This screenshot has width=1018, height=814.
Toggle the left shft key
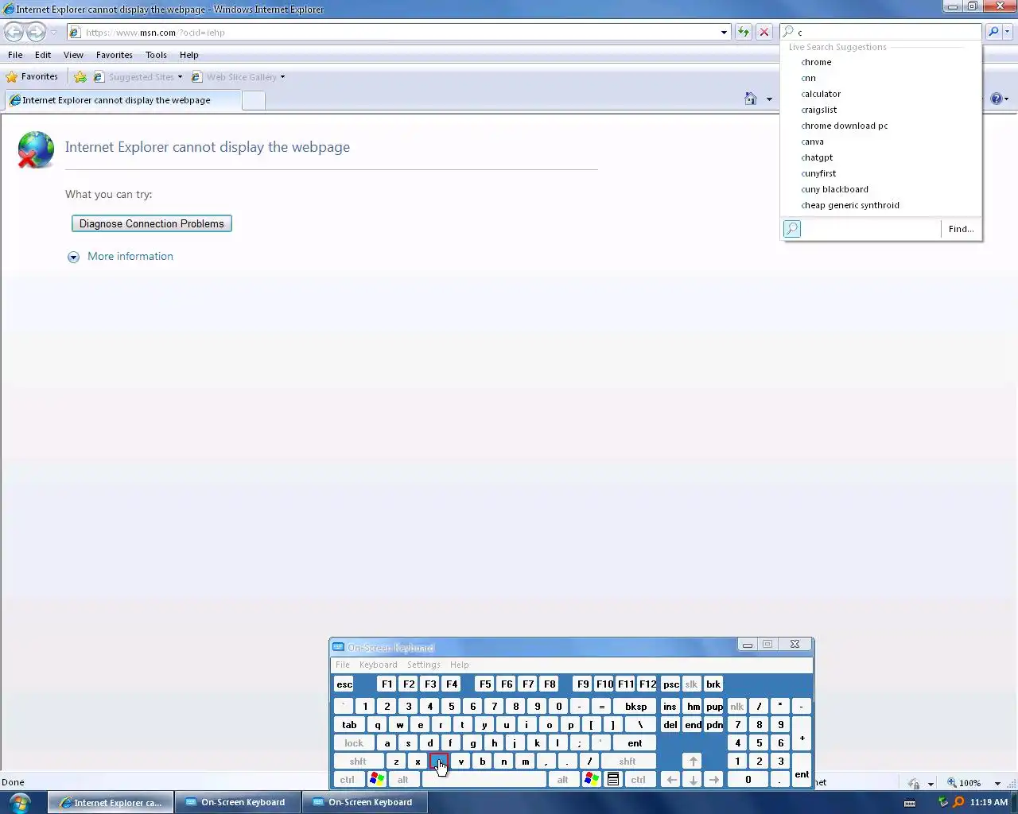(x=358, y=762)
